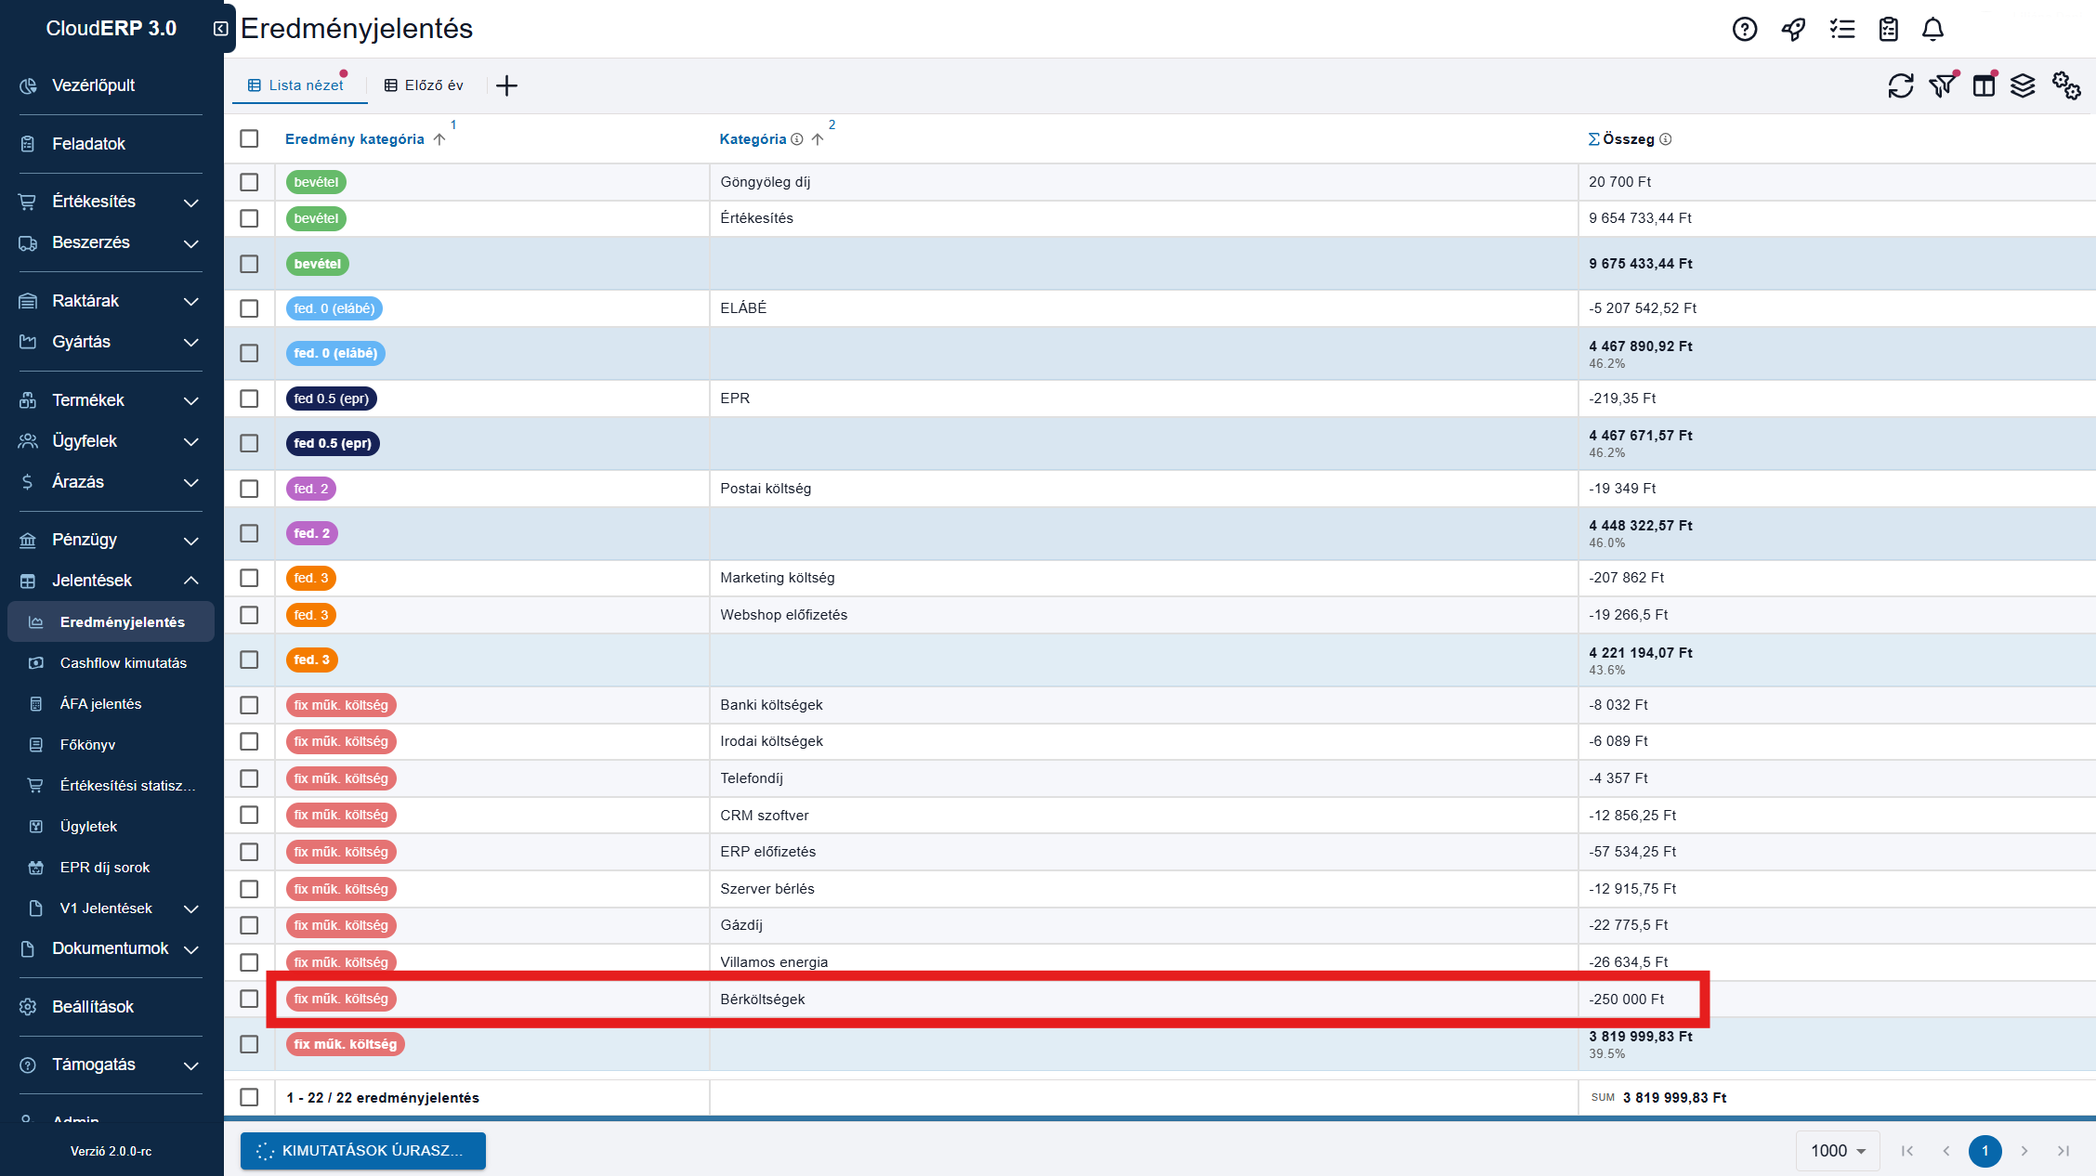The image size is (2096, 1176).
Task: Click the KIMUTATÁSOK ÚJRASZ... button
Action: (362, 1151)
